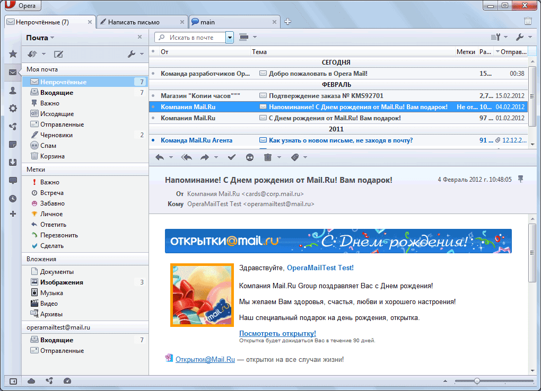Click the Opera Unite share icon in status bar
Viewport: 541px width, 391px height.
coord(49,380)
